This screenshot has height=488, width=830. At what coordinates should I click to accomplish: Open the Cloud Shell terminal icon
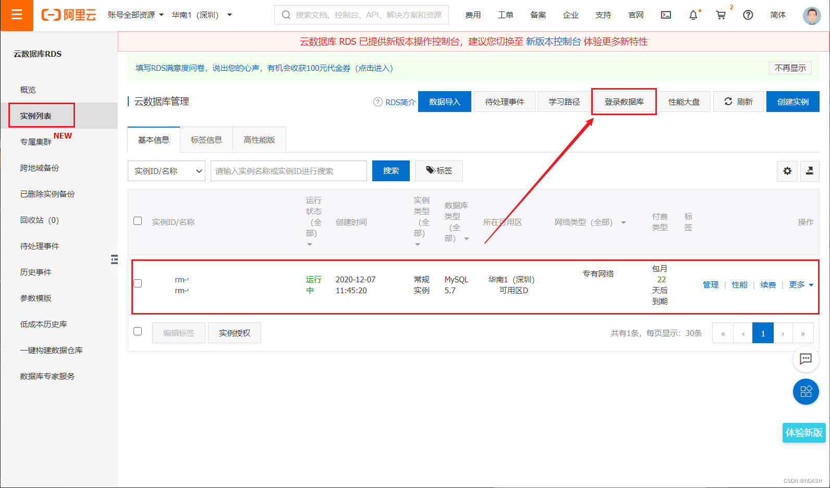666,15
